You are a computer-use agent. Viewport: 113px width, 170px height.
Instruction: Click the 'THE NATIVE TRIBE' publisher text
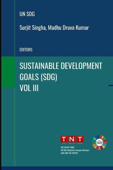67,147
